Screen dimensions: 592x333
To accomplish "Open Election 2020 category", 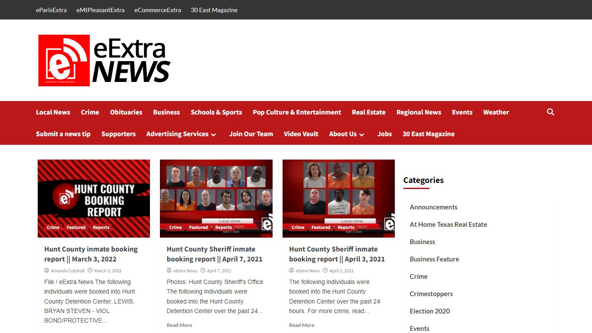I will pos(430,311).
